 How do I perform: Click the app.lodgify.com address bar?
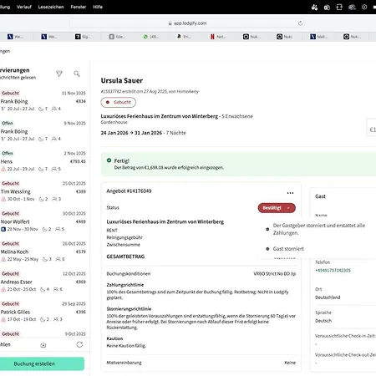coord(187,23)
